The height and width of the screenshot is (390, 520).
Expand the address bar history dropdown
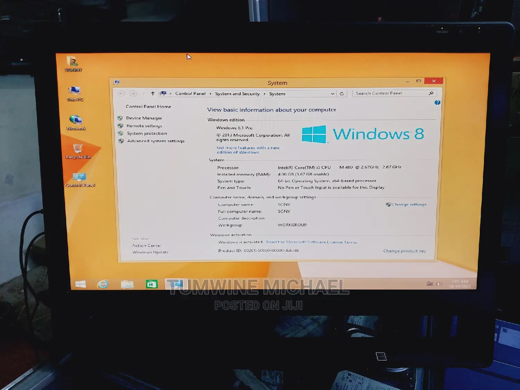coord(332,94)
